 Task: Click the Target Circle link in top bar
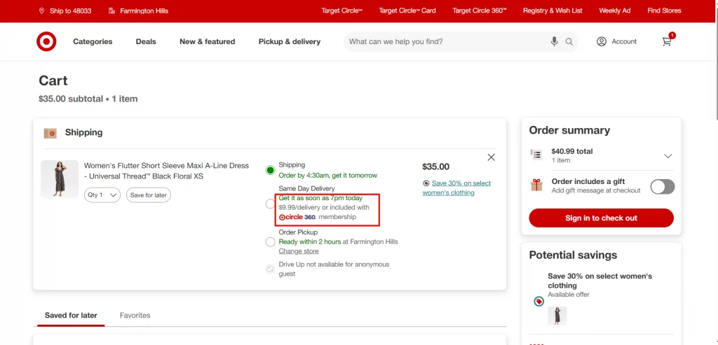point(341,10)
